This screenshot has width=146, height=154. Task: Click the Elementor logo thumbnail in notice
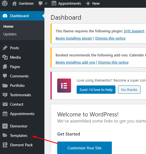click(x=64, y=85)
